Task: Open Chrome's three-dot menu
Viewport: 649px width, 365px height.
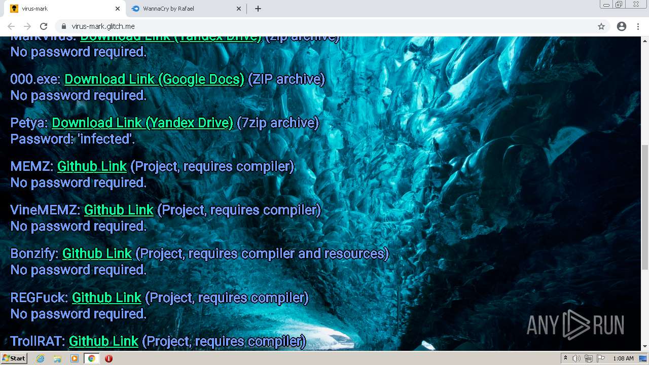Action: click(638, 26)
